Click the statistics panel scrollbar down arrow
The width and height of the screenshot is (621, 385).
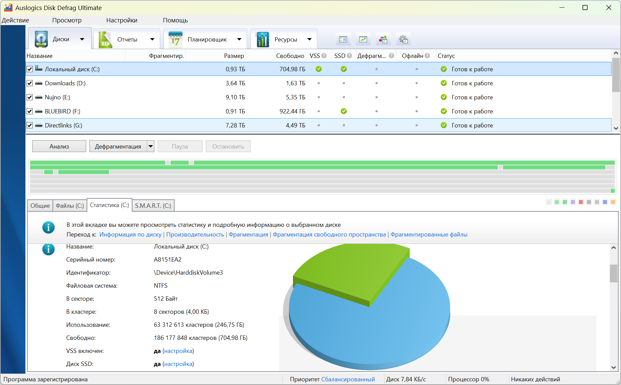point(614,367)
